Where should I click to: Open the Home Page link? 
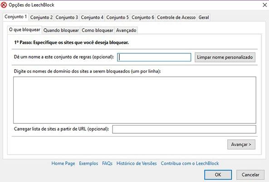(x=63, y=163)
